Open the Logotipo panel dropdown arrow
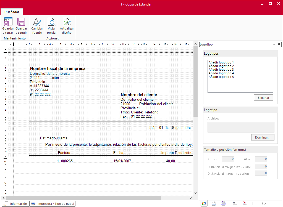 coord(274,44)
